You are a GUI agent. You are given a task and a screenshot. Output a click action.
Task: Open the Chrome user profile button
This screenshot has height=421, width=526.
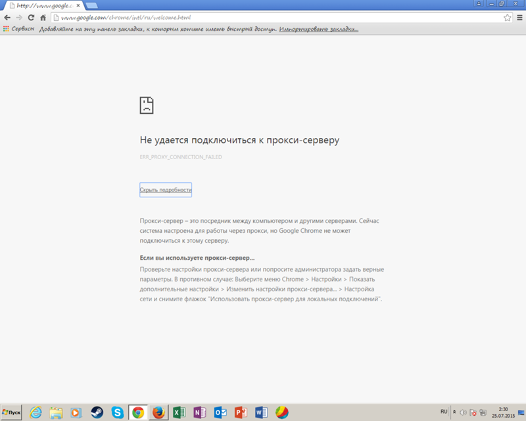click(479, 3)
